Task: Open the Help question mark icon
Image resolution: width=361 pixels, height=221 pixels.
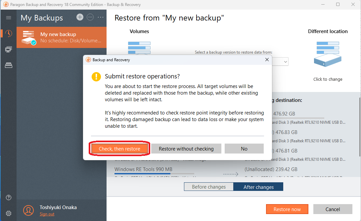Action: pos(9,198)
